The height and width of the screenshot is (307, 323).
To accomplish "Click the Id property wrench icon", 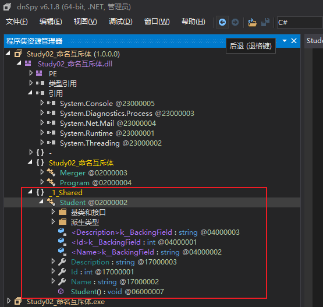I will [x=62, y=271].
